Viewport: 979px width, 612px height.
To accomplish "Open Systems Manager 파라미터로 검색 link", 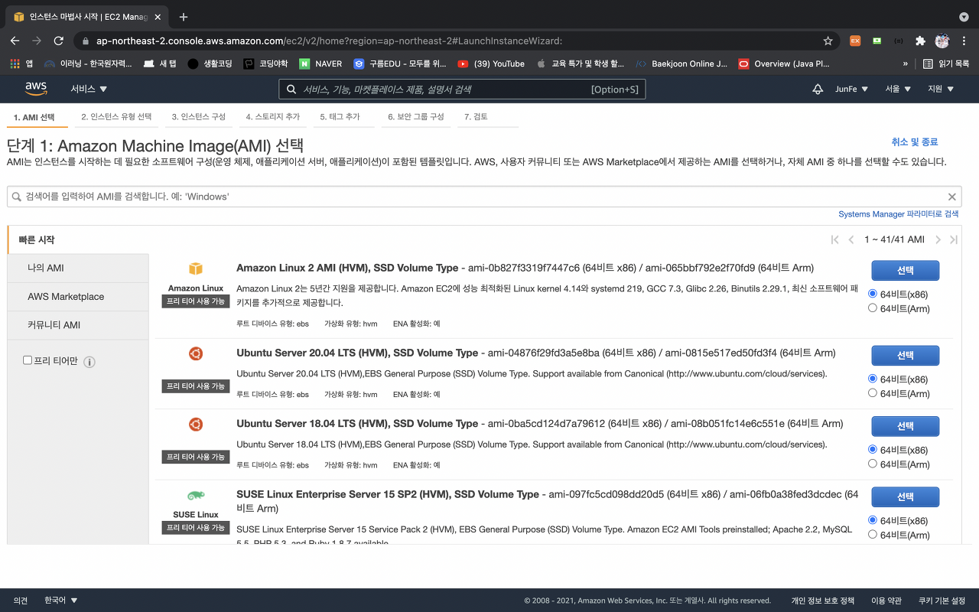I will 899,214.
